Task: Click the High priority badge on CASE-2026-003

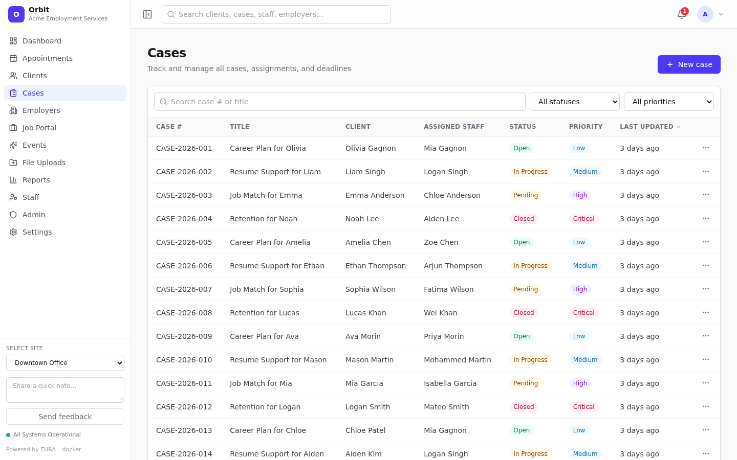Action: 580,195
